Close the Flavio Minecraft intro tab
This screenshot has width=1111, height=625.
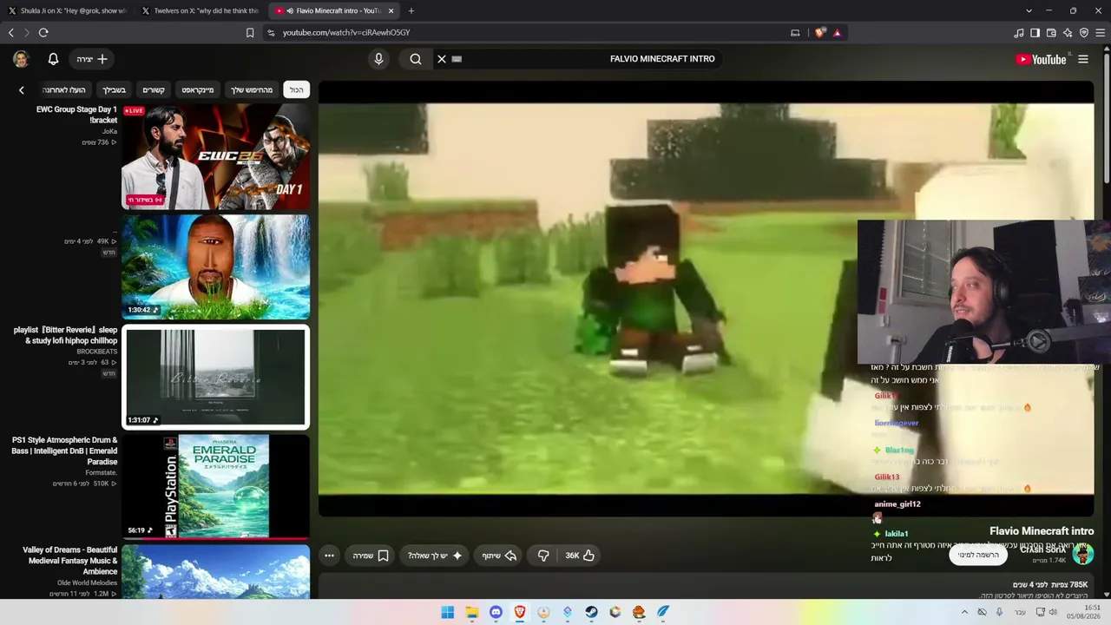[x=391, y=10]
